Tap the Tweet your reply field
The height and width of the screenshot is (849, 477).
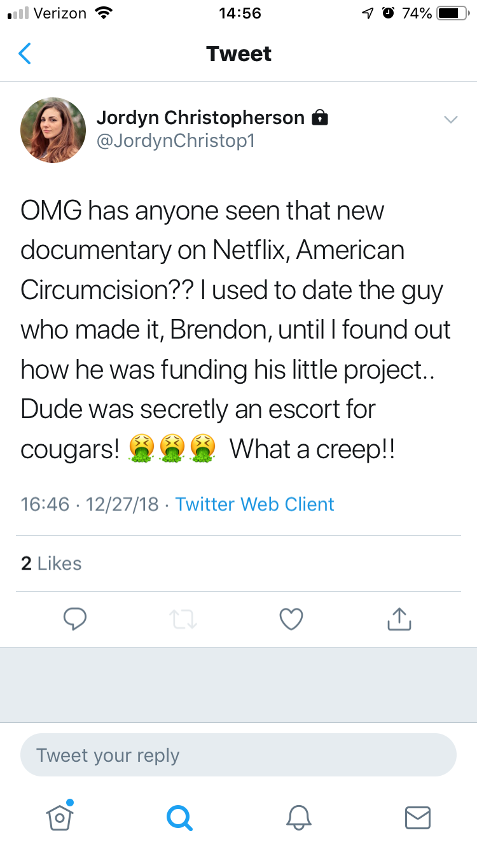click(238, 755)
